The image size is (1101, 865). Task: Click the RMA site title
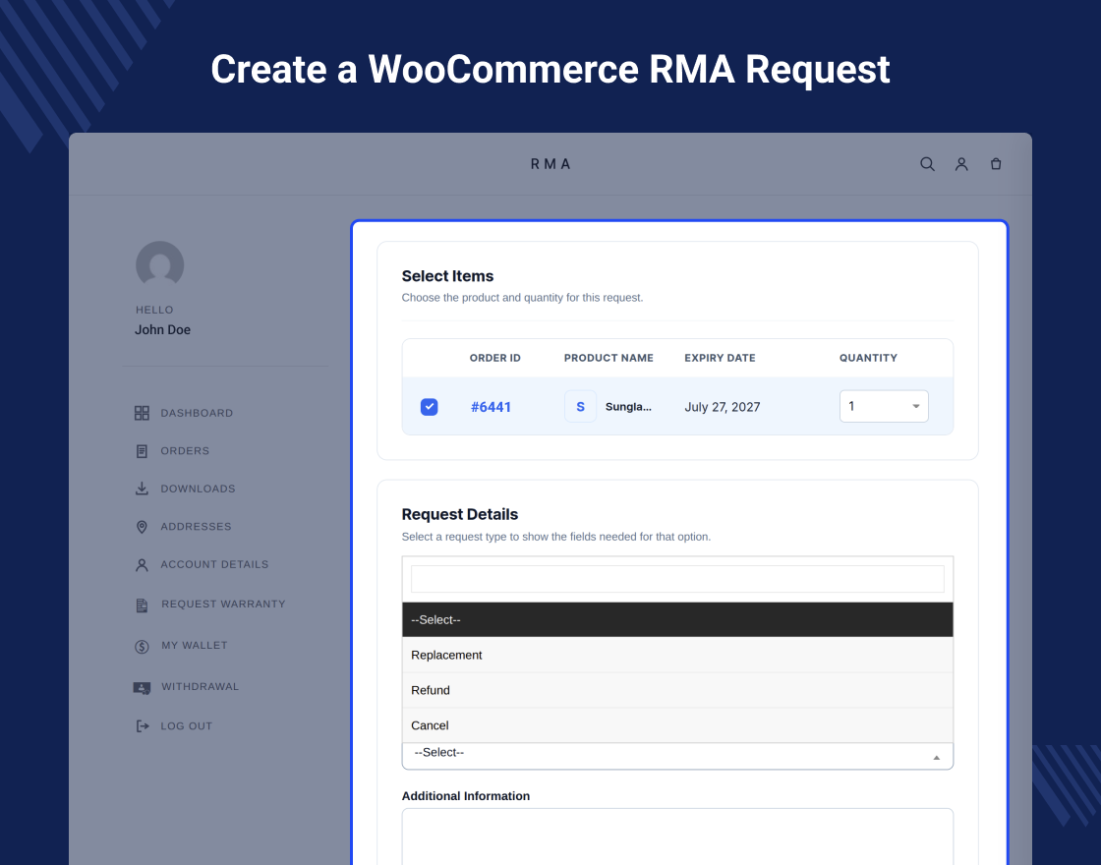tap(550, 164)
